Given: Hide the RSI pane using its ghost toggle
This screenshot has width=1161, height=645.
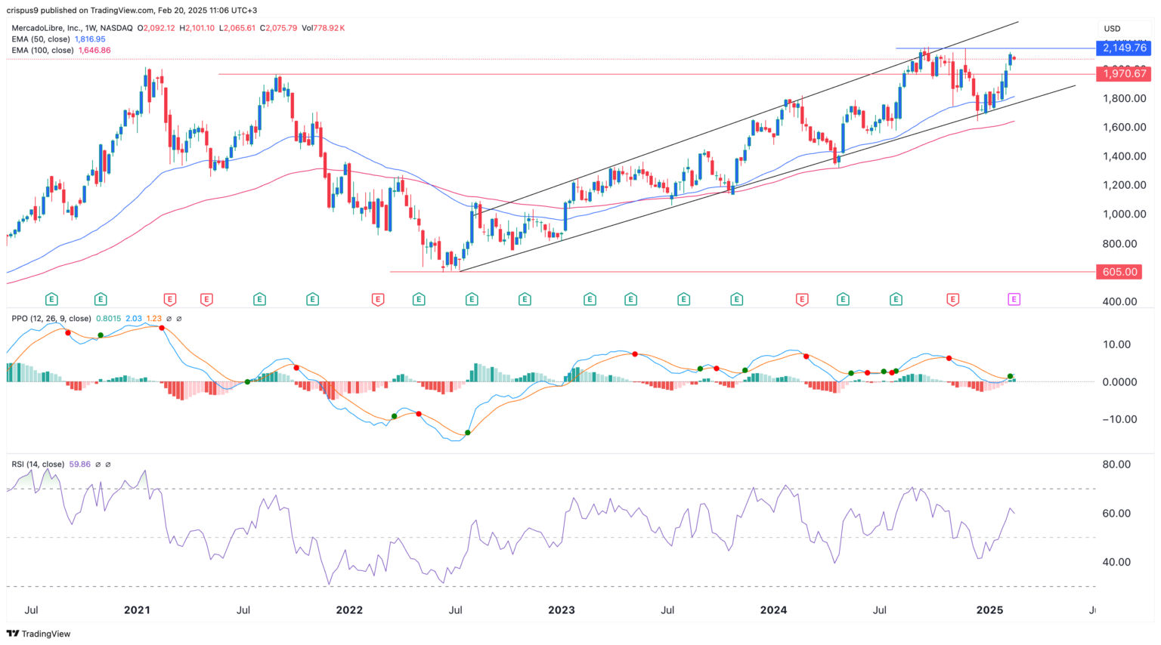Looking at the screenshot, I should (98, 464).
